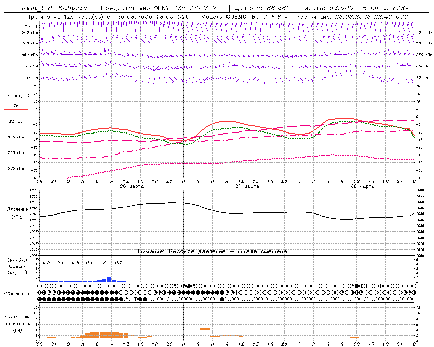Click the Широта: 52.505 value
Screen dimensions: 434x347
point(326,8)
